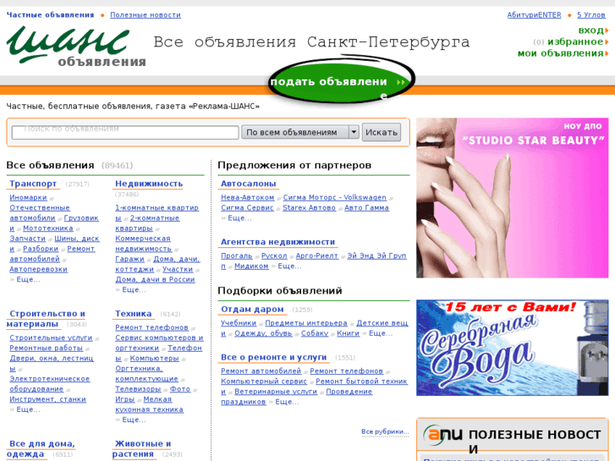615x461 pixels.
Task: Open Животные и растения category
Action: coord(141,448)
